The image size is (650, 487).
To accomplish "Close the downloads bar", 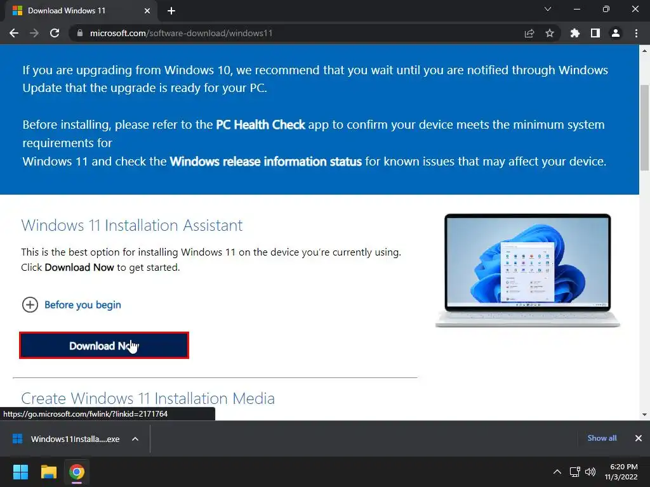I will coord(639,438).
